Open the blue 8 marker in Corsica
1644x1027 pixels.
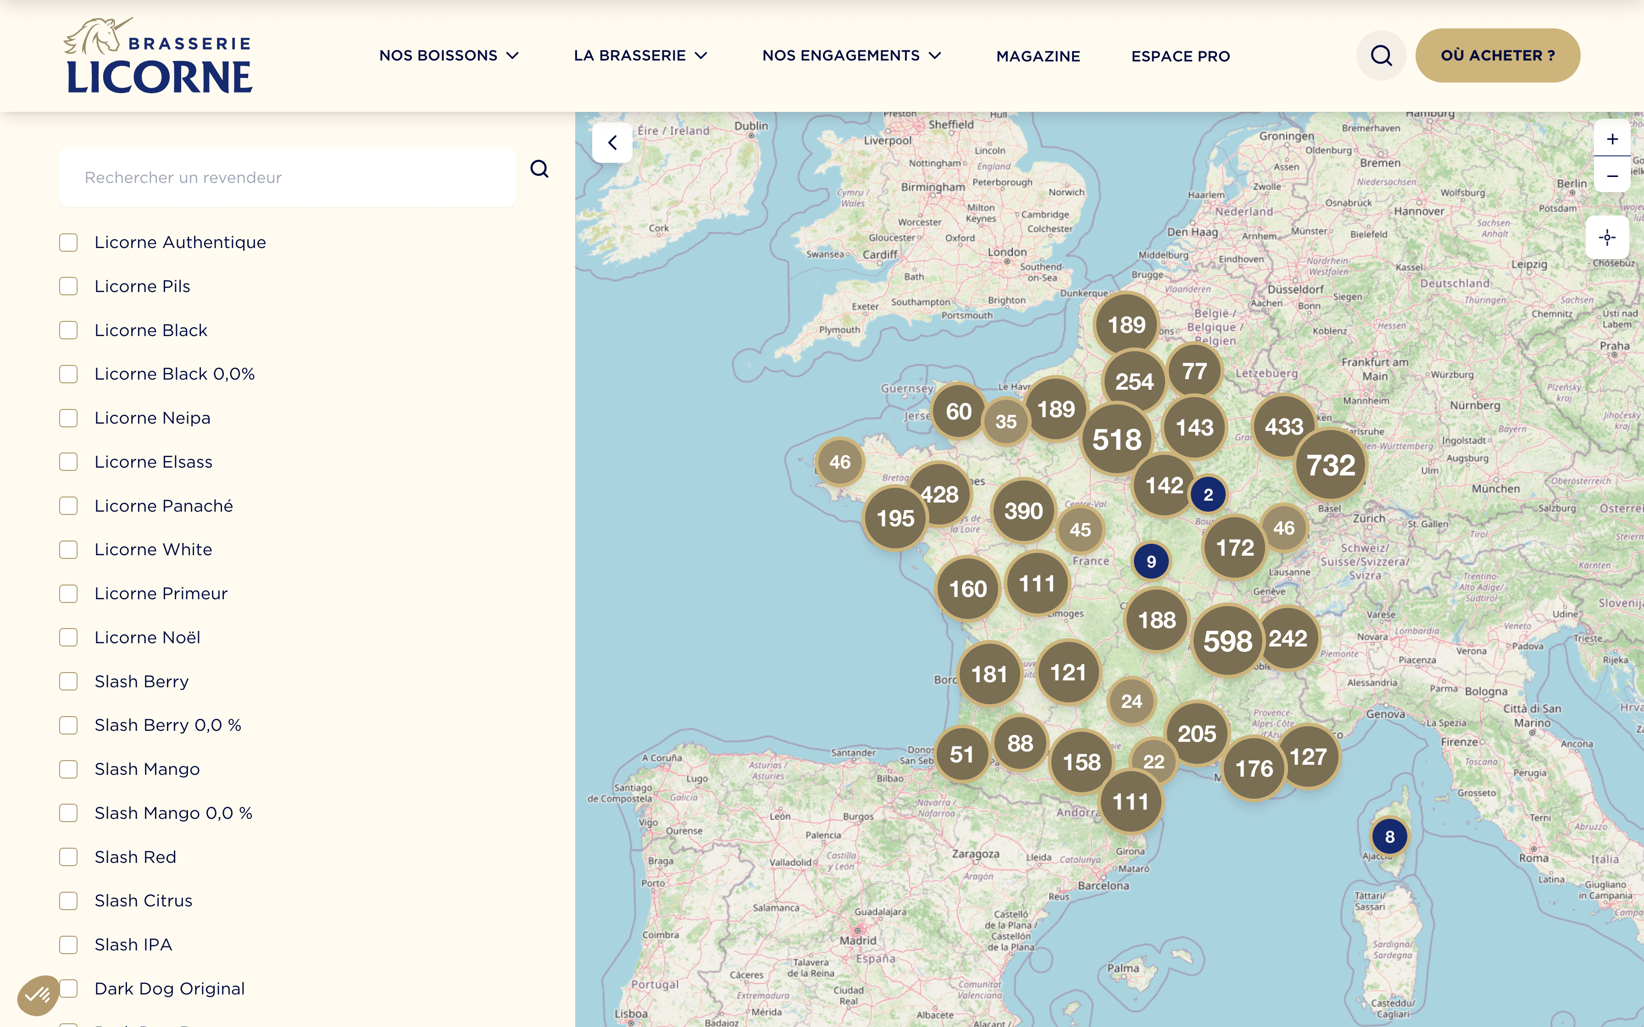point(1389,837)
